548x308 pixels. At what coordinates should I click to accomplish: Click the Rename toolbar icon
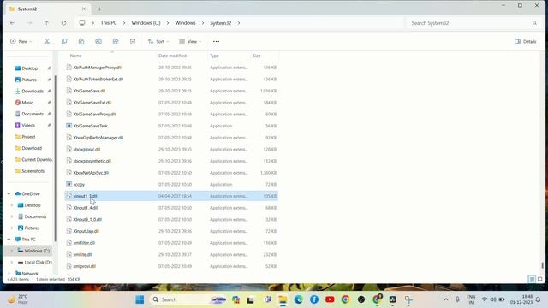point(98,42)
